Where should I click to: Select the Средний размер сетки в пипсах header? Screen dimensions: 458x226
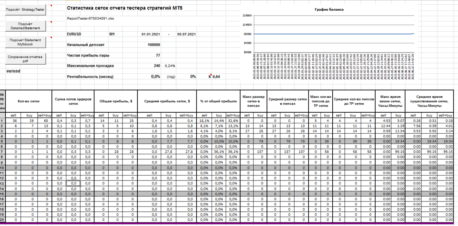tap(288, 101)
